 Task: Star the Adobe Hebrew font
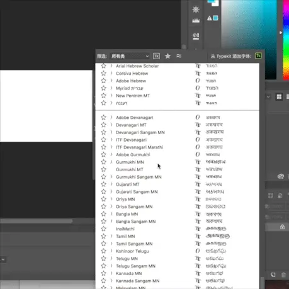[103, 81]
